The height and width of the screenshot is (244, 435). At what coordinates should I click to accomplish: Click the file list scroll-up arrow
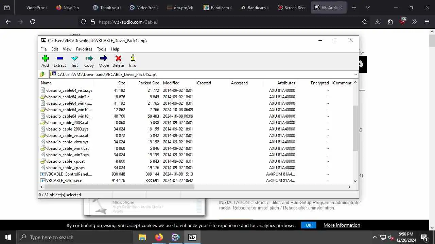pos(355,82)
